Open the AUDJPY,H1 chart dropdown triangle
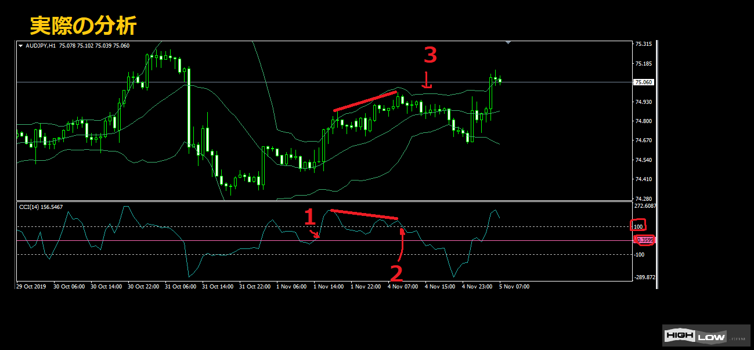Image resolution: width=754 pixels, height=350 pixels. [21, 46]
